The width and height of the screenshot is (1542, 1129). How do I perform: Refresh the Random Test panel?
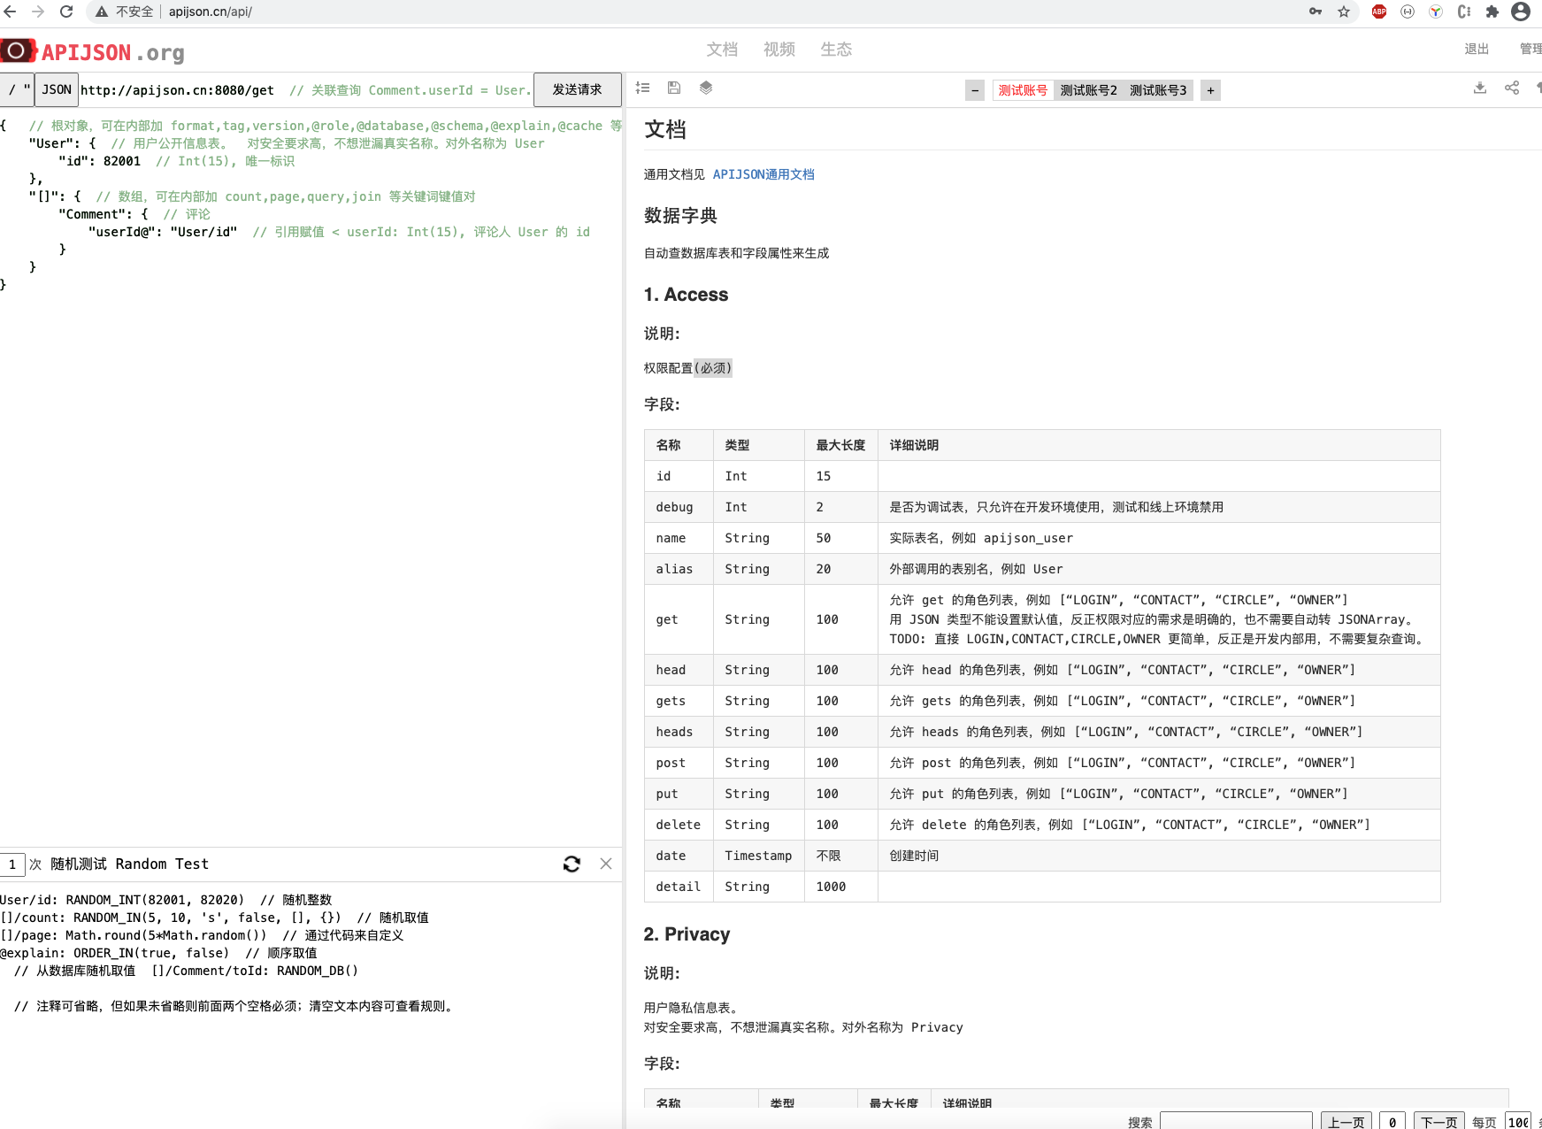[x=572, y=864]
